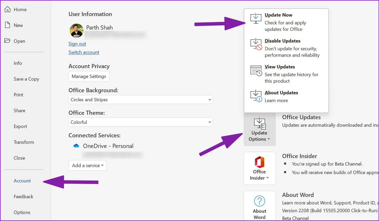The image size is (379, 221).
Task: Click the OneDrive cloud icon
Action: (76, 146)
